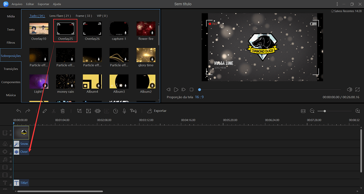Open the Editar menu
The image size is (364, 194).
(30, 4)
